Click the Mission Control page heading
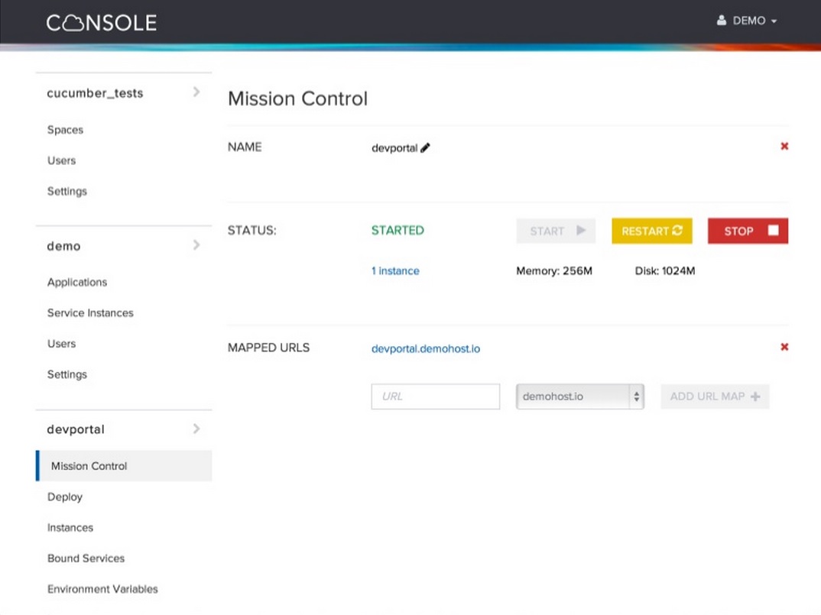Viewport: 821px width, 615px height. pos(298,99)
